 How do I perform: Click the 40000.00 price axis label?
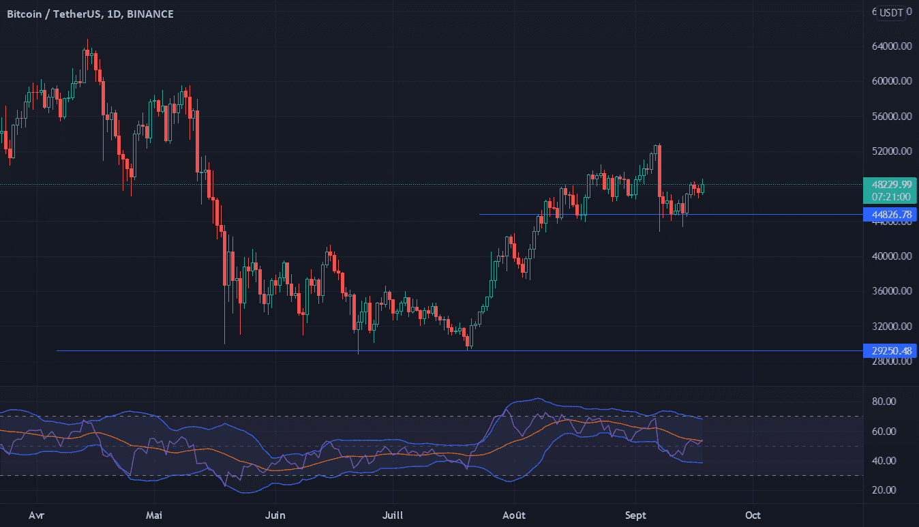click(892, 256)
